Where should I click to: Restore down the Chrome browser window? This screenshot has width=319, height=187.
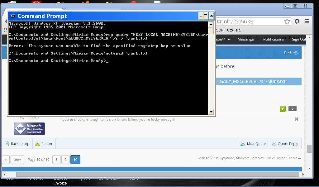pyautogui.click(x=295, y=6)
